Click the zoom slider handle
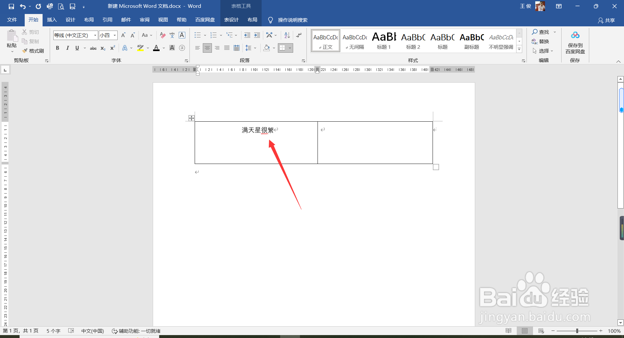 (x=577, y=331)
